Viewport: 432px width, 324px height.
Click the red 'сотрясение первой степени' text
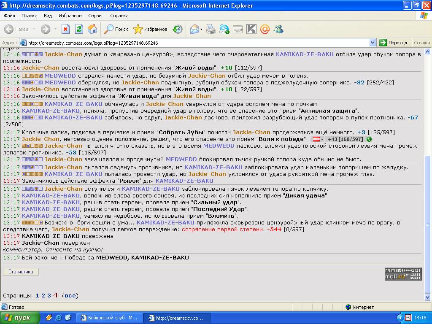pyautogui.click(x=222, y=229)
